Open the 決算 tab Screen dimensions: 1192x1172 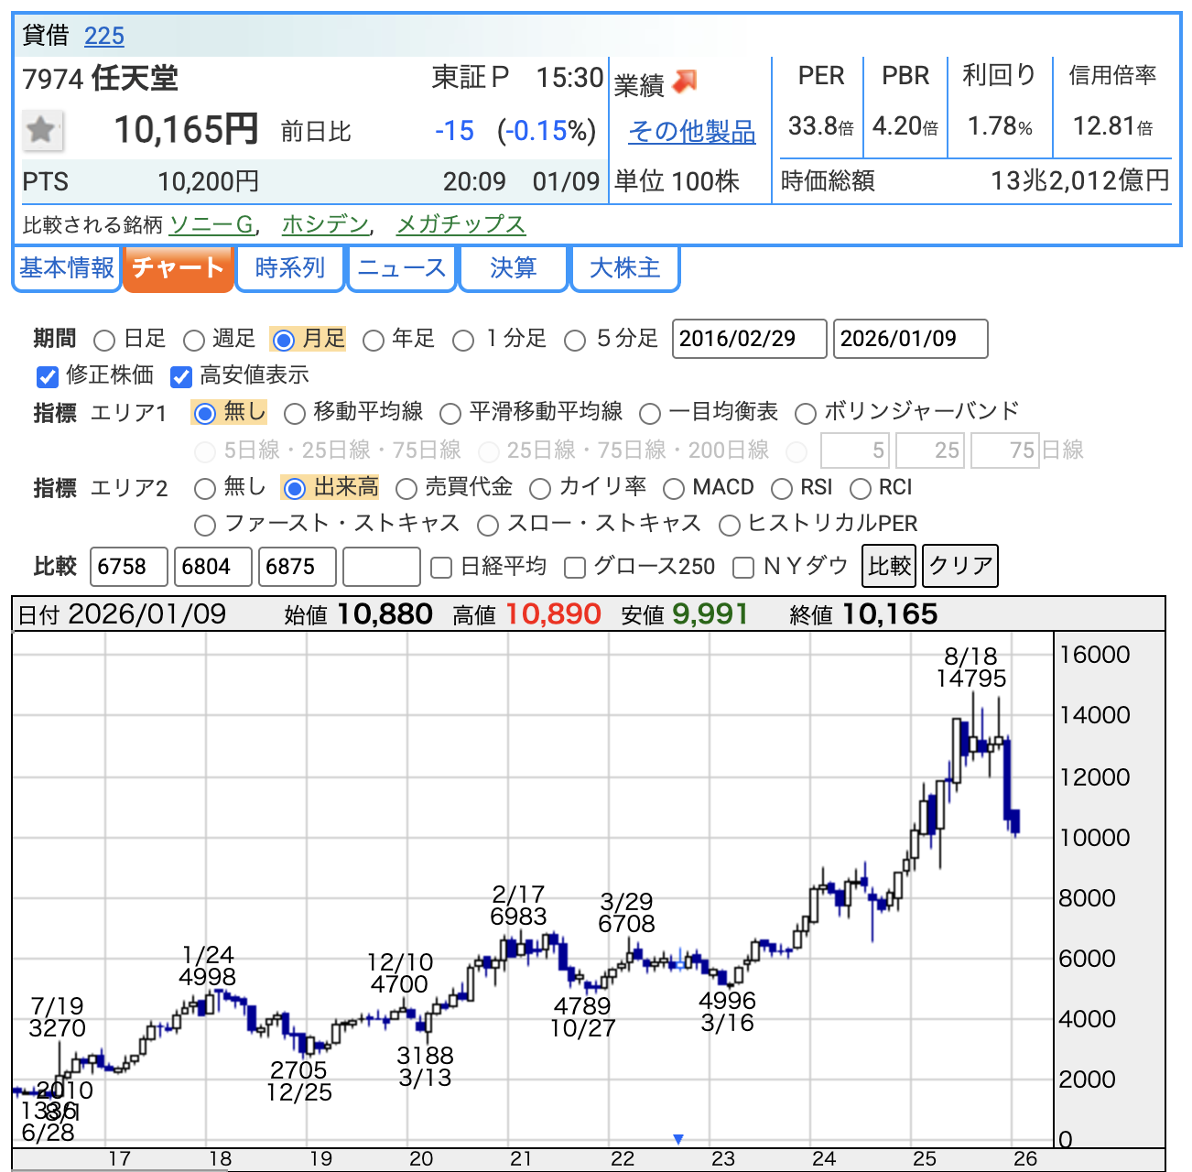point(513,268)
